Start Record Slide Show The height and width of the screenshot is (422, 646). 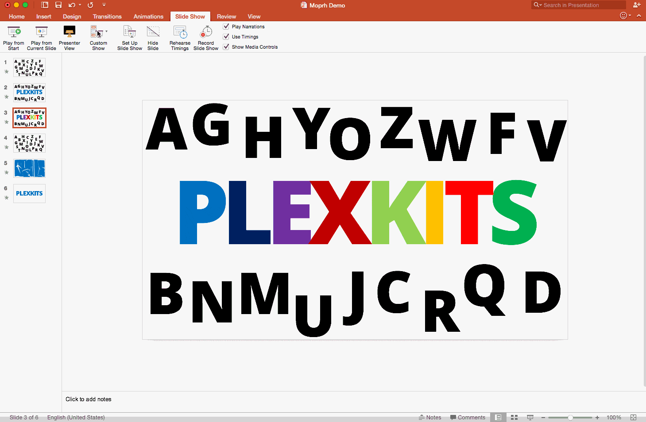point(205,37)
